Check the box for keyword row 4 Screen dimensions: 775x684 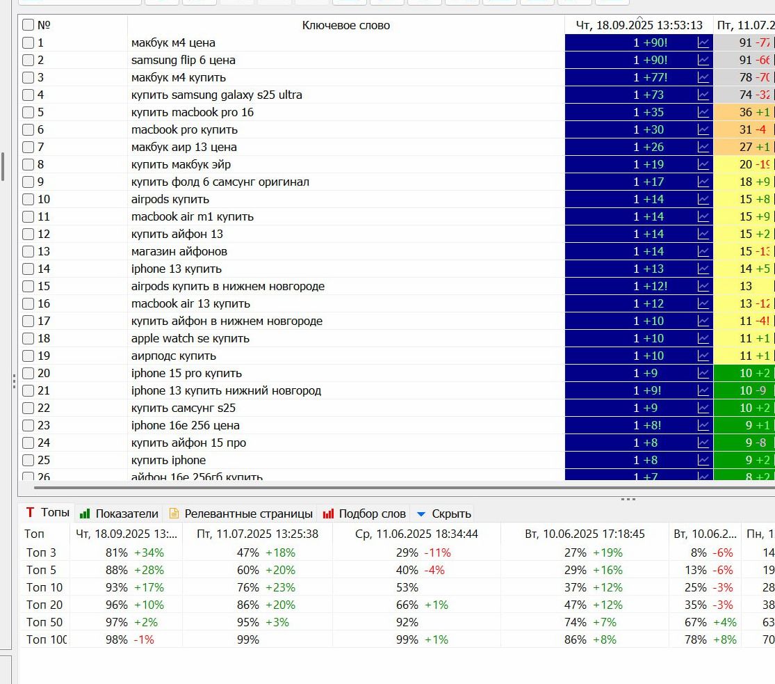28,95
